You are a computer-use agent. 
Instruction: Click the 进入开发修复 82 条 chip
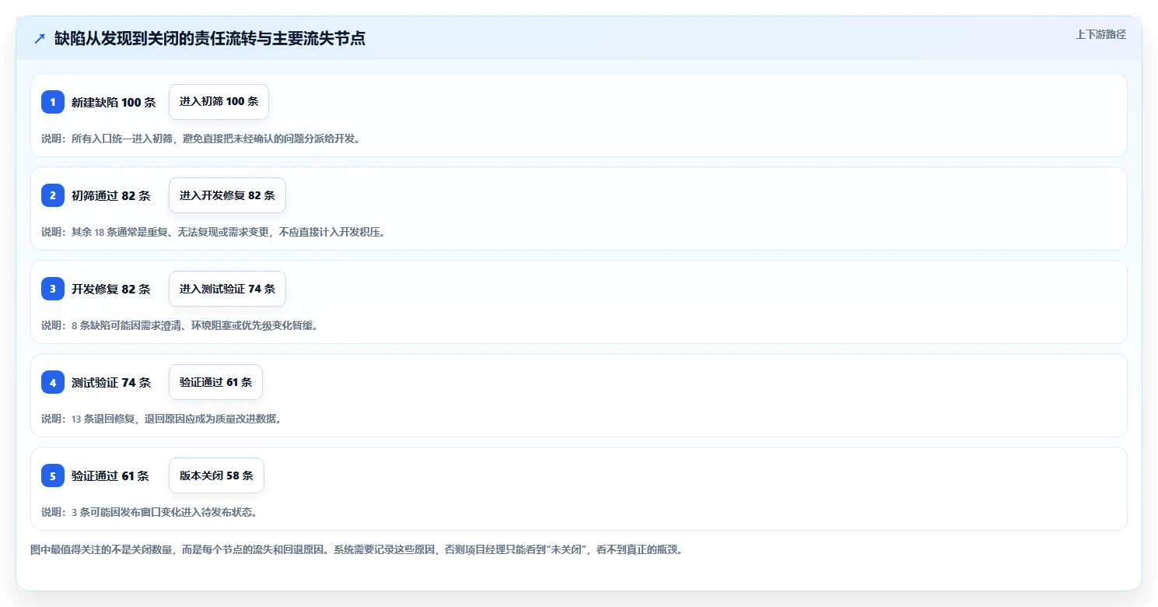point(227,195)
